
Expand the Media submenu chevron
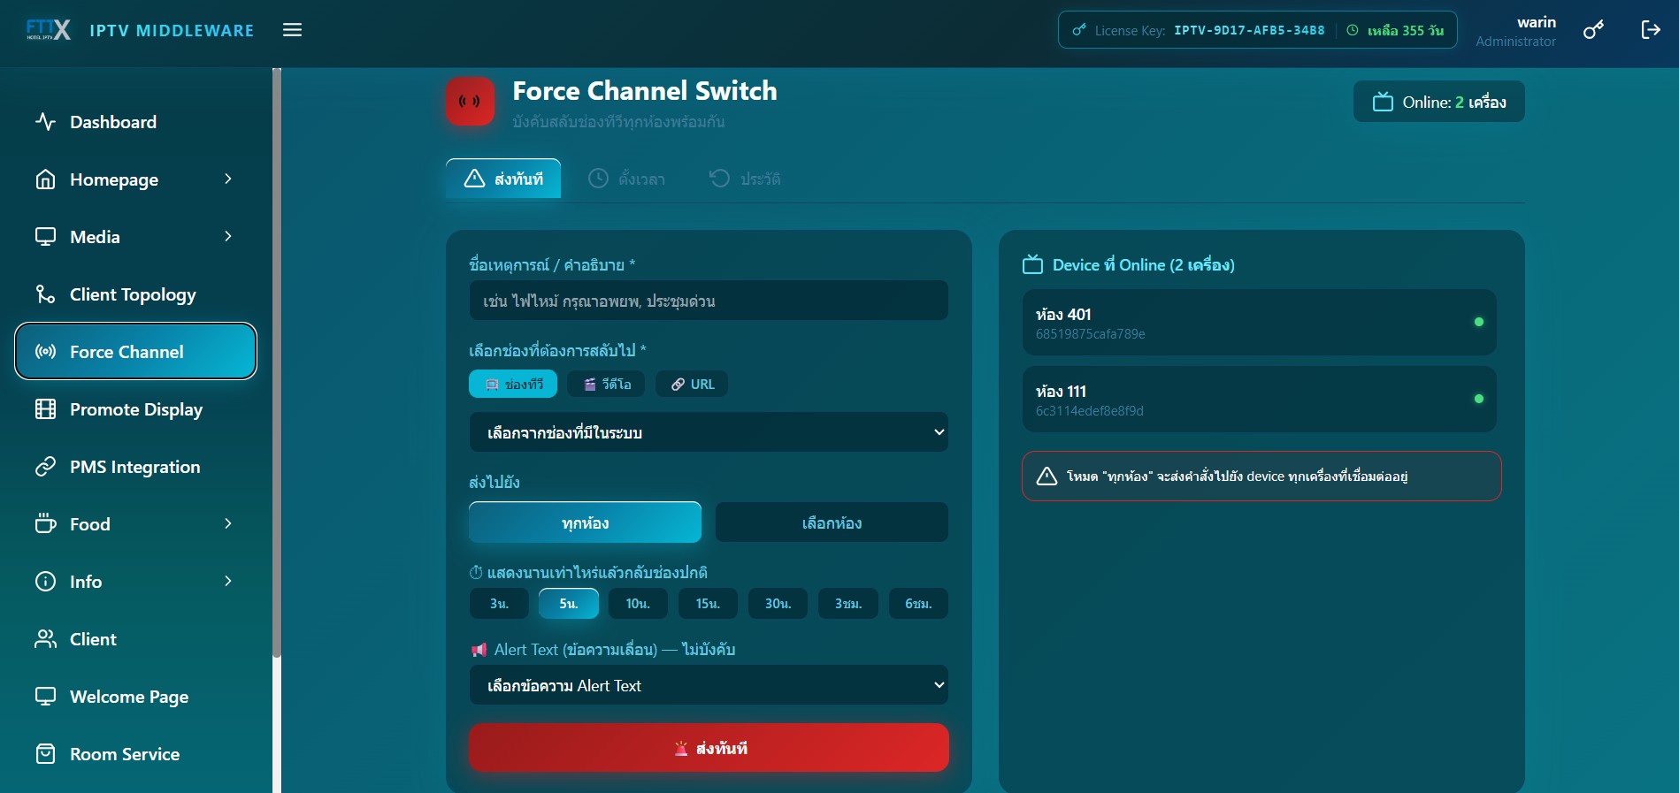point(228,237)
